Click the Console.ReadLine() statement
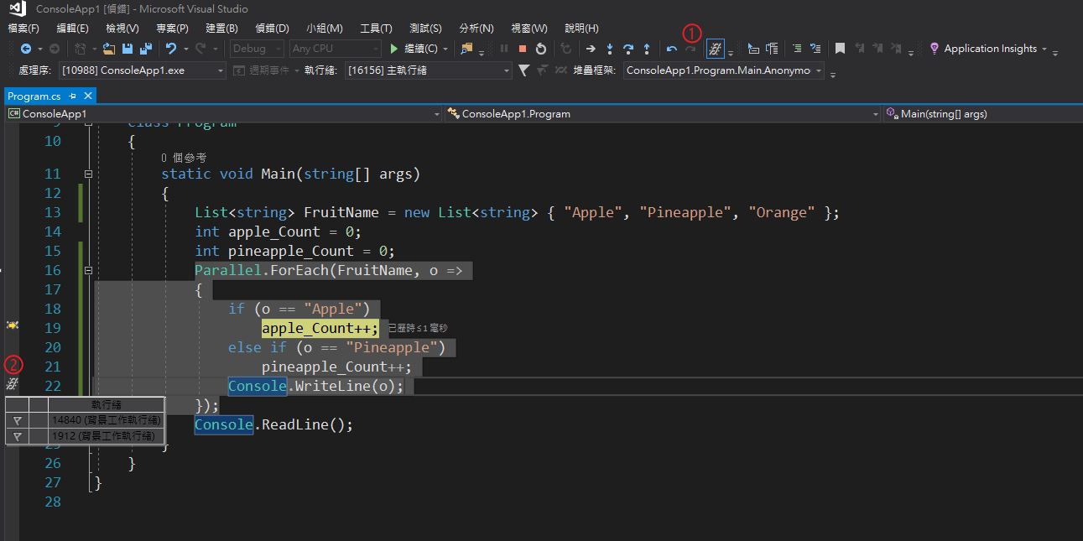 coord(274,424)
